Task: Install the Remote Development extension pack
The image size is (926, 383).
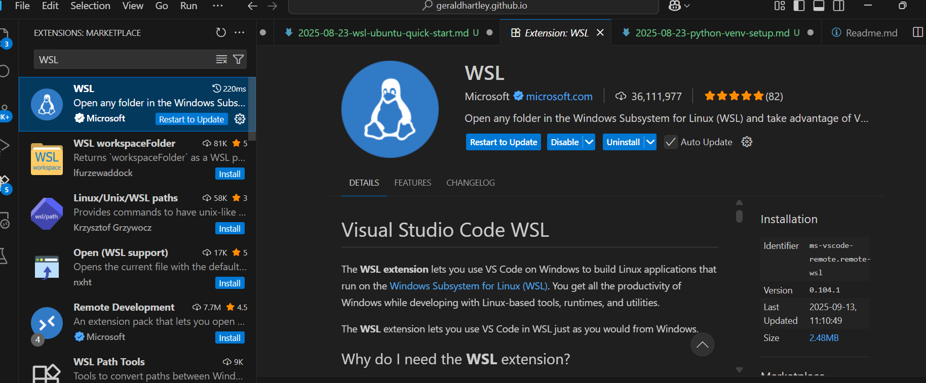Action: (x=230, y=338)
